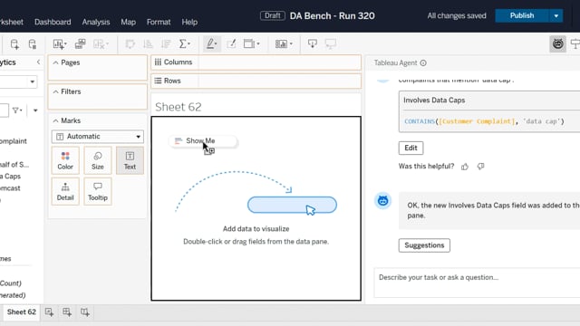The image size is (580, 326).
Task: Click Tooltip on the Marks card
Action: 98,191
